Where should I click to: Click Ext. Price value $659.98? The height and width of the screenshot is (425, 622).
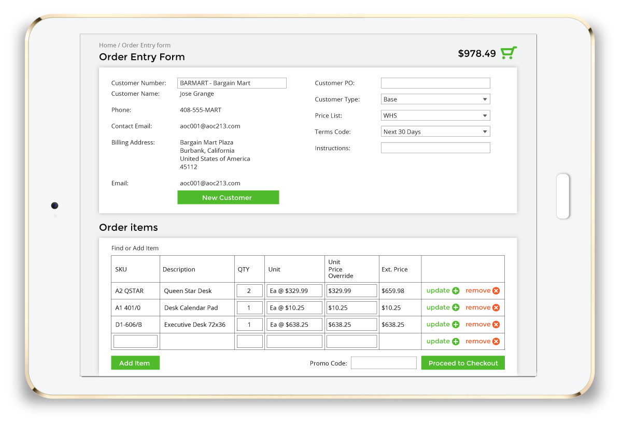393,291
